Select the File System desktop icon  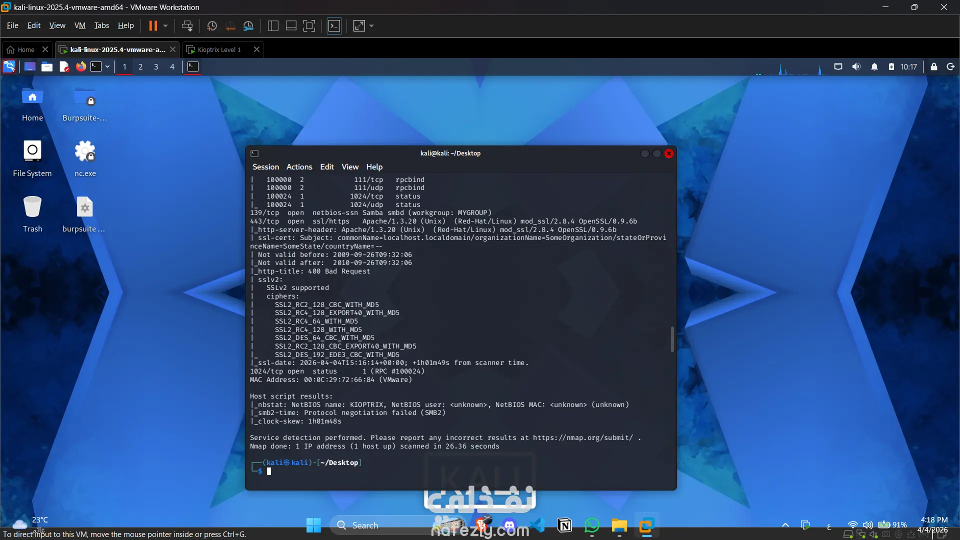[x=32, y=158]
